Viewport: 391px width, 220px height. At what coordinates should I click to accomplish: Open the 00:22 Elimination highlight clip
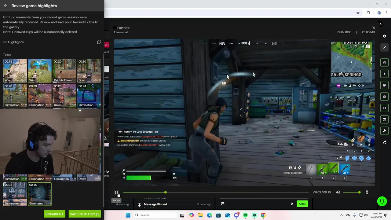click(15, 194)
